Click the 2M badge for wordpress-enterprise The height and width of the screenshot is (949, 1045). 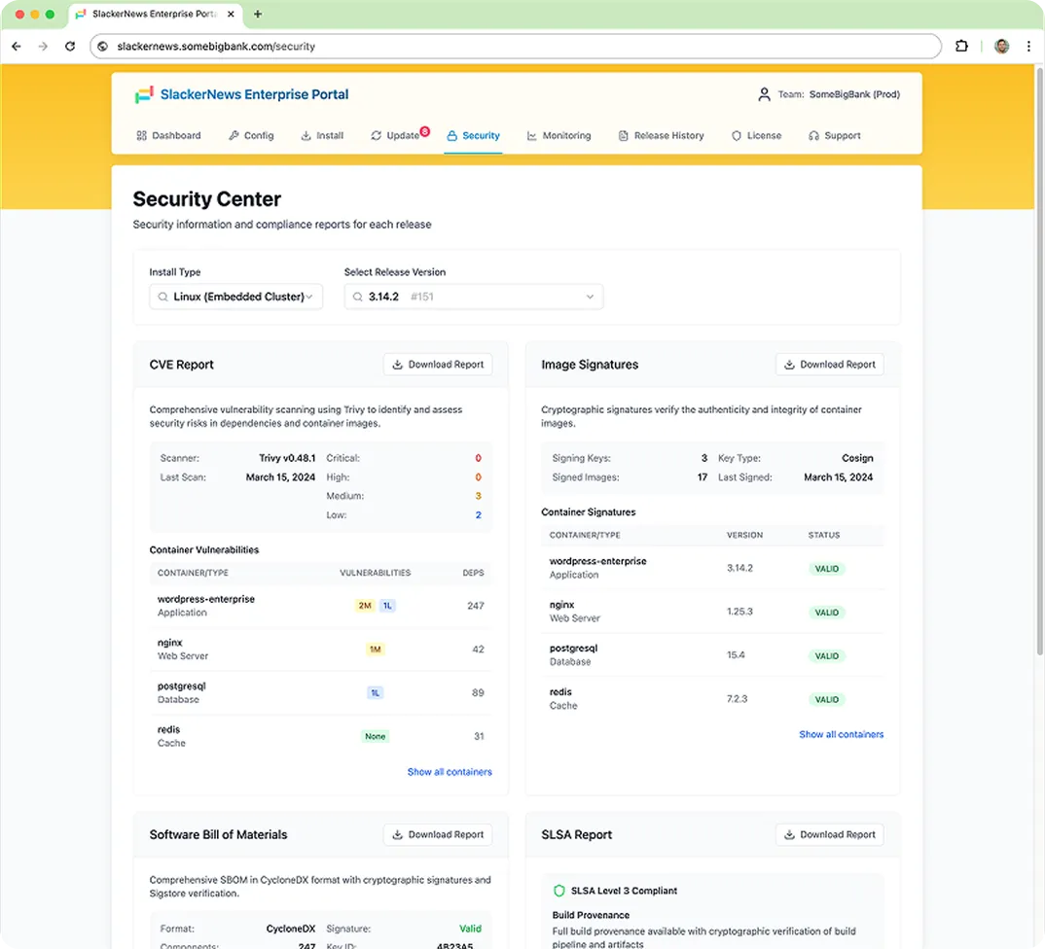[x=365, y=606]
